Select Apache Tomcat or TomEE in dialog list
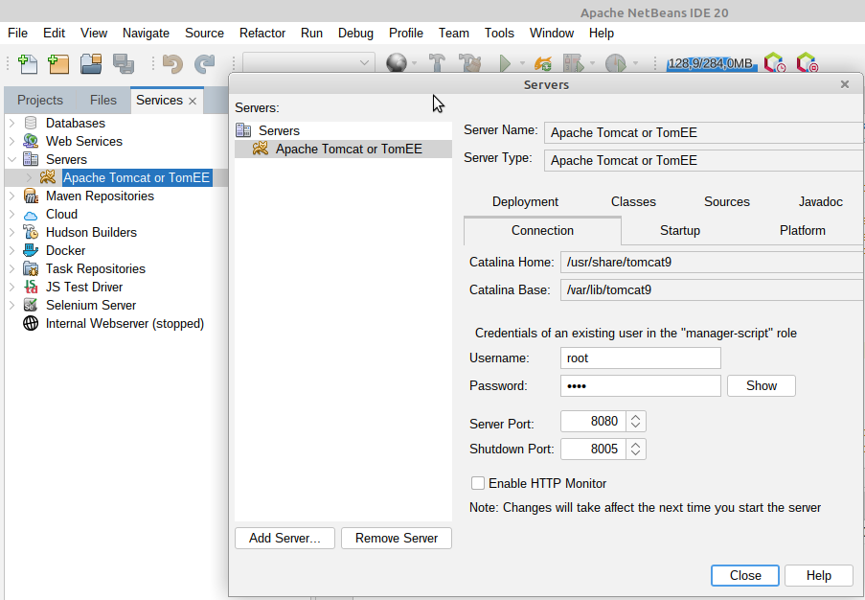 343,149
